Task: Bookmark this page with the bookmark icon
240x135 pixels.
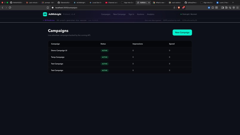Action: click(x=48, y=7)
